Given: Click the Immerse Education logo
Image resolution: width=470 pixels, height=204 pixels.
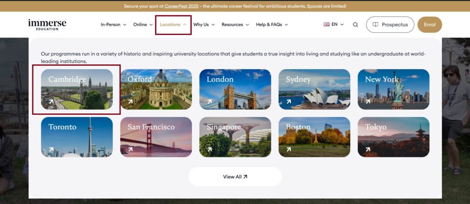Looking at the screenshot, I should tap(47, 25).
